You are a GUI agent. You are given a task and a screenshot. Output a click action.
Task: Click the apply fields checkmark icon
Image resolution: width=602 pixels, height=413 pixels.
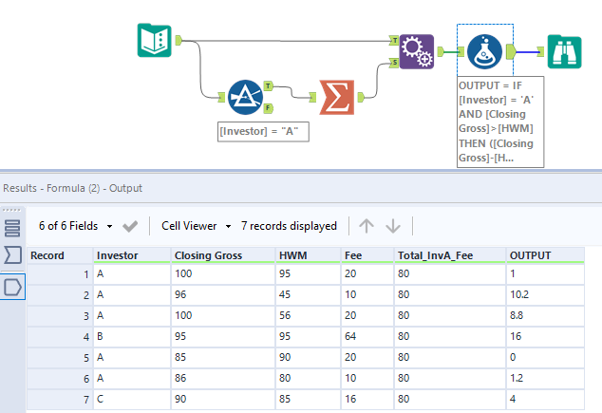(131, 226)
